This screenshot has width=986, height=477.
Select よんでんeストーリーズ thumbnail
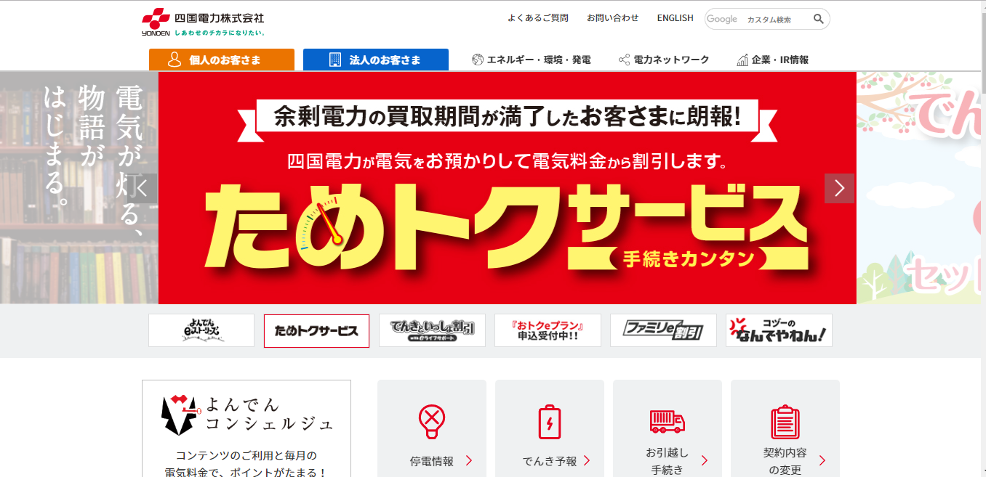201,330
